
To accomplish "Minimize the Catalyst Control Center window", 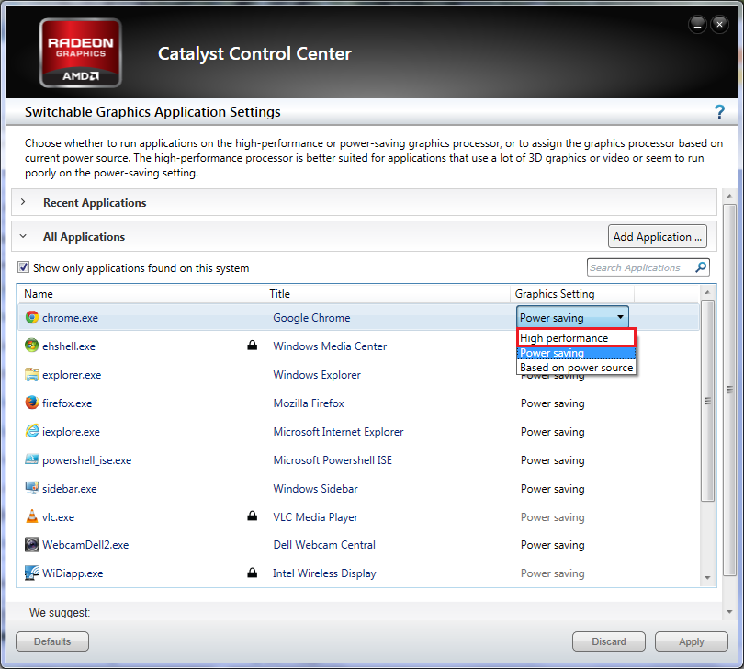I will point(697,24).
